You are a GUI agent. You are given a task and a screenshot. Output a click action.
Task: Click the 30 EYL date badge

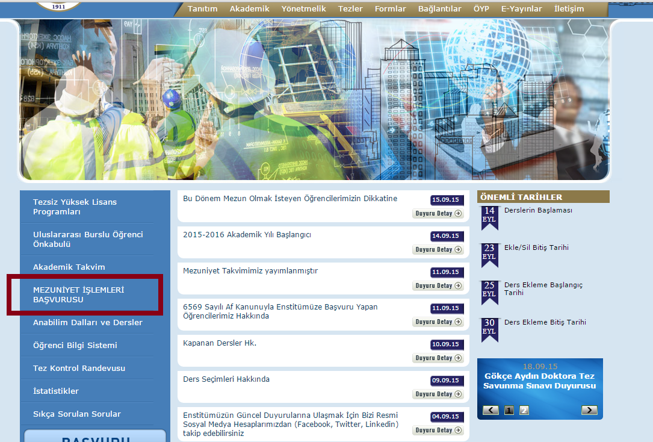tap(489, 329)
